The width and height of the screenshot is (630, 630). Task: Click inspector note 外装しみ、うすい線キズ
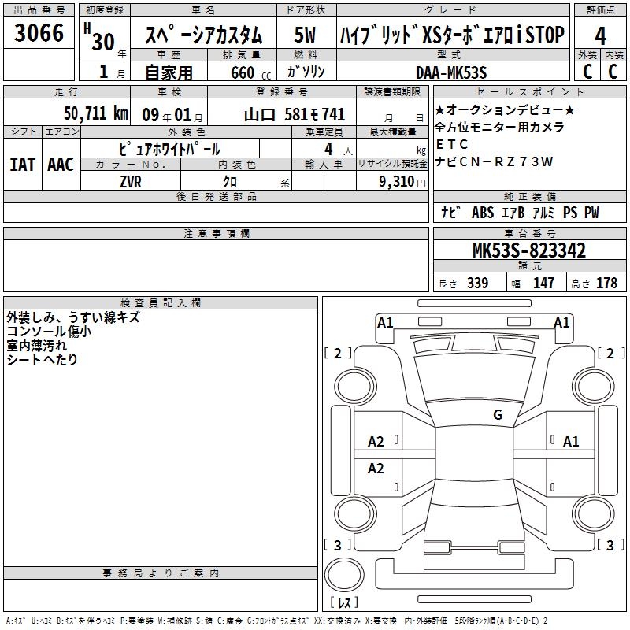pyautogui.click(x=73, y=317)
